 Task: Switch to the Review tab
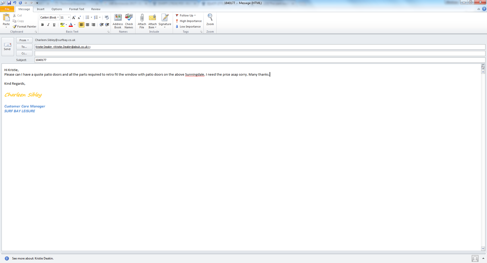point(96,9)
